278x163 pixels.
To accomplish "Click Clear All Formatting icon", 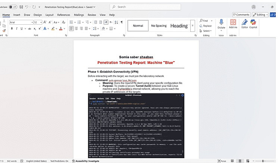I will (64, 22).
